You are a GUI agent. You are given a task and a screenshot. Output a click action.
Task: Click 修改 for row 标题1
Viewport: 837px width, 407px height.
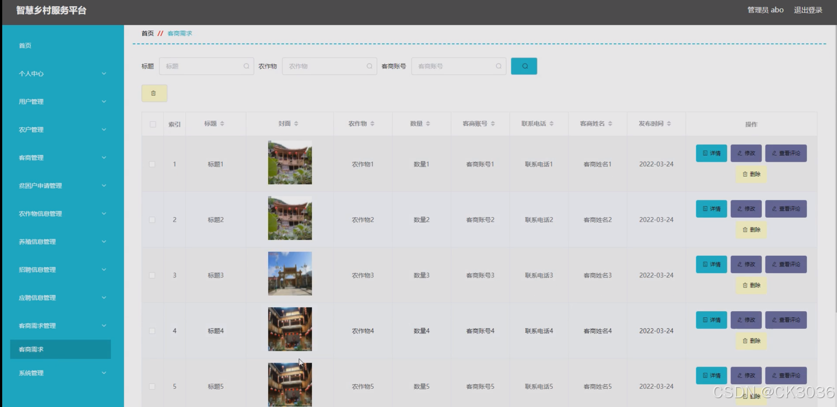click(746, 153)
